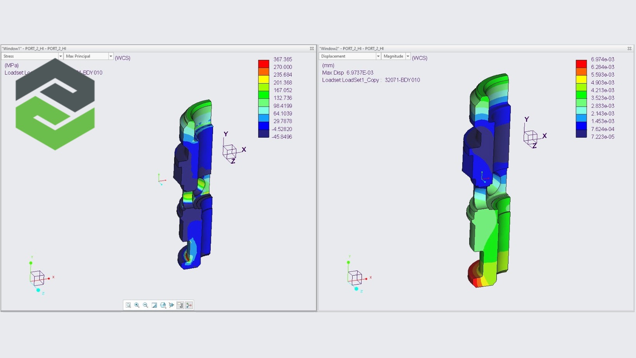Select the Window1 title bar

[x=156, y=49]
